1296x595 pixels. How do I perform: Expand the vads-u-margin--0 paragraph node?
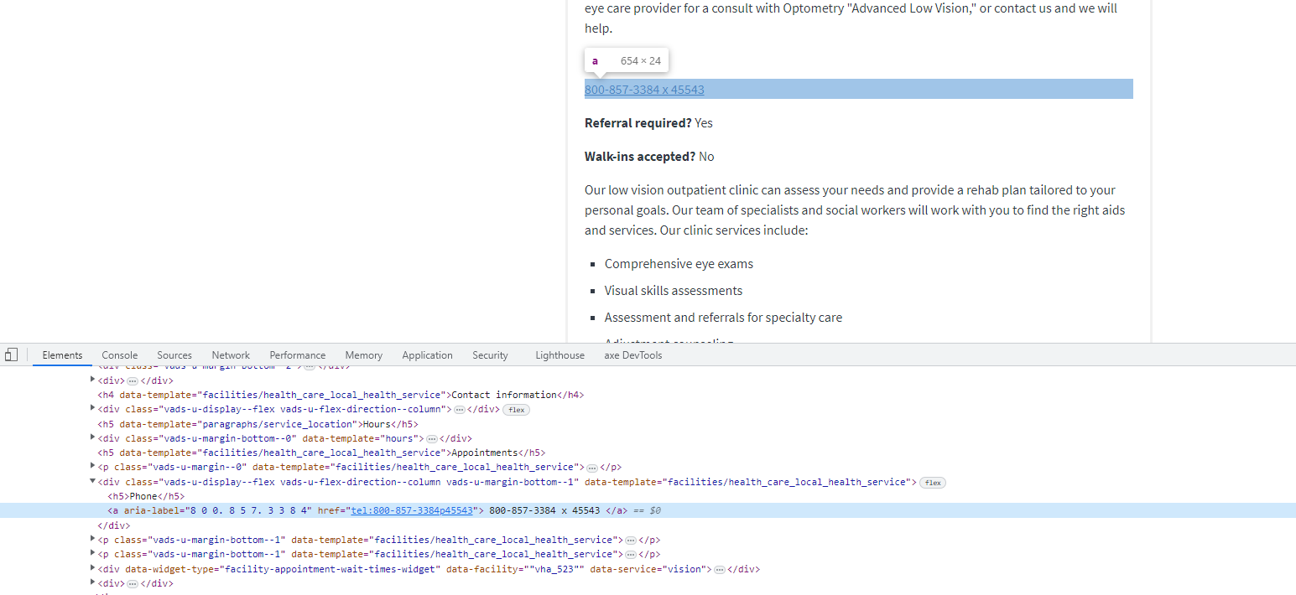(93, 467)
